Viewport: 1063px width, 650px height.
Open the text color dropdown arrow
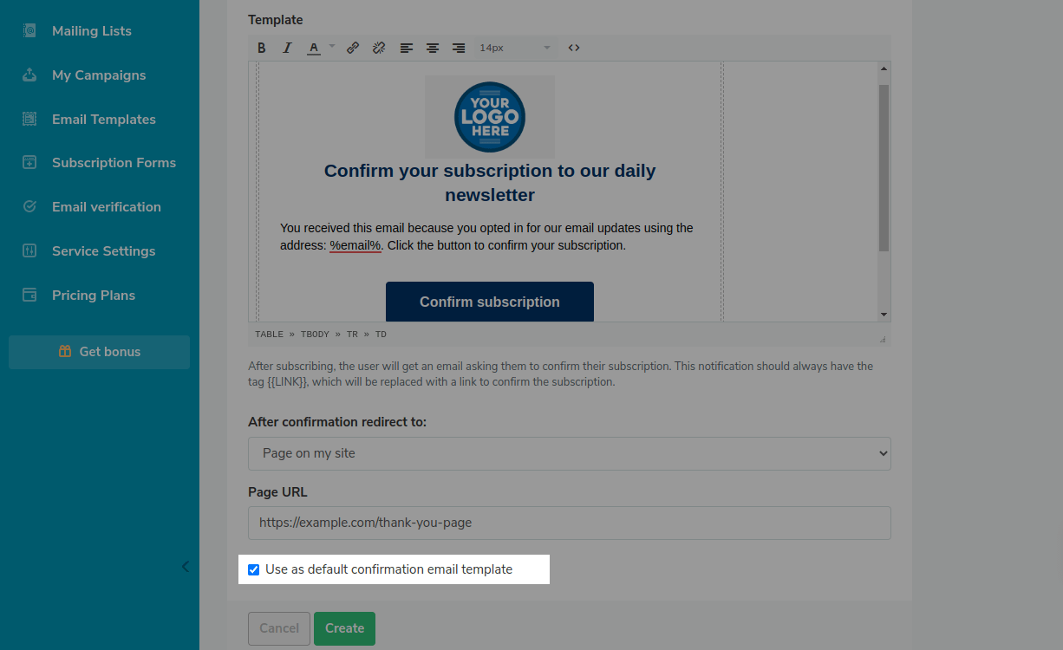click(x=332, y=47)
